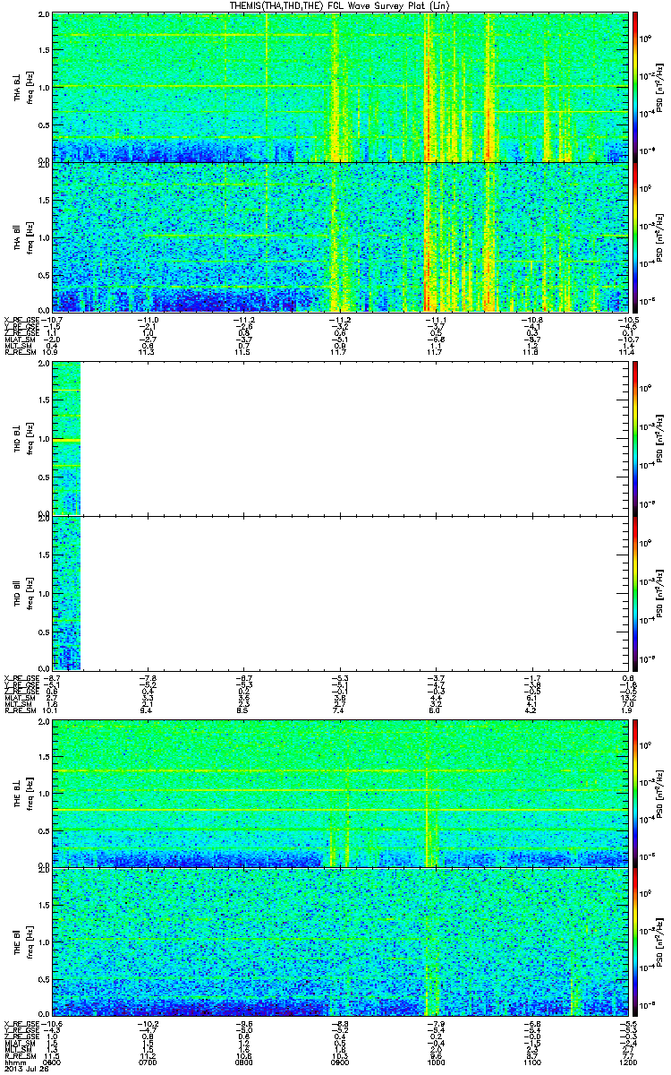Click the THE BII spectrogram panel

click(340, 942)
